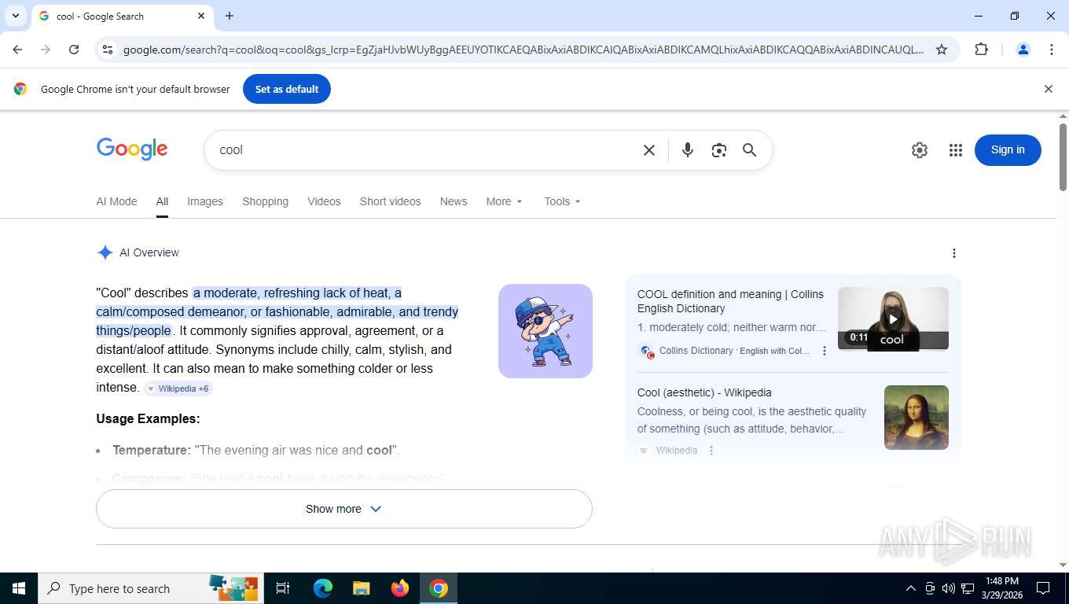
Task: Start voice search with microphone icon
Action: coord(688,150)
